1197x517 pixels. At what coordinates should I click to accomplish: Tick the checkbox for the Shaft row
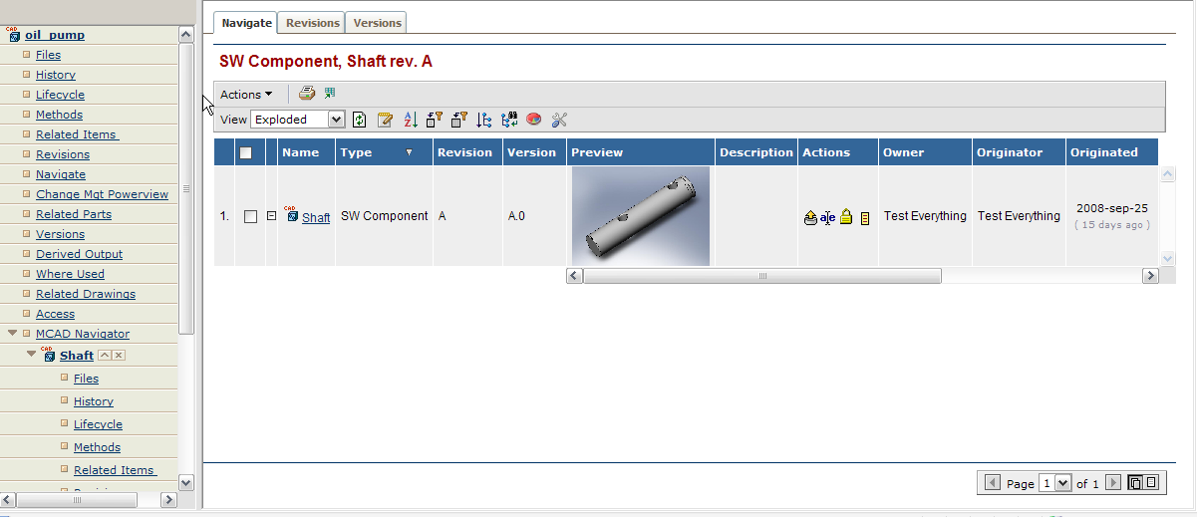[x=250, y=217]
